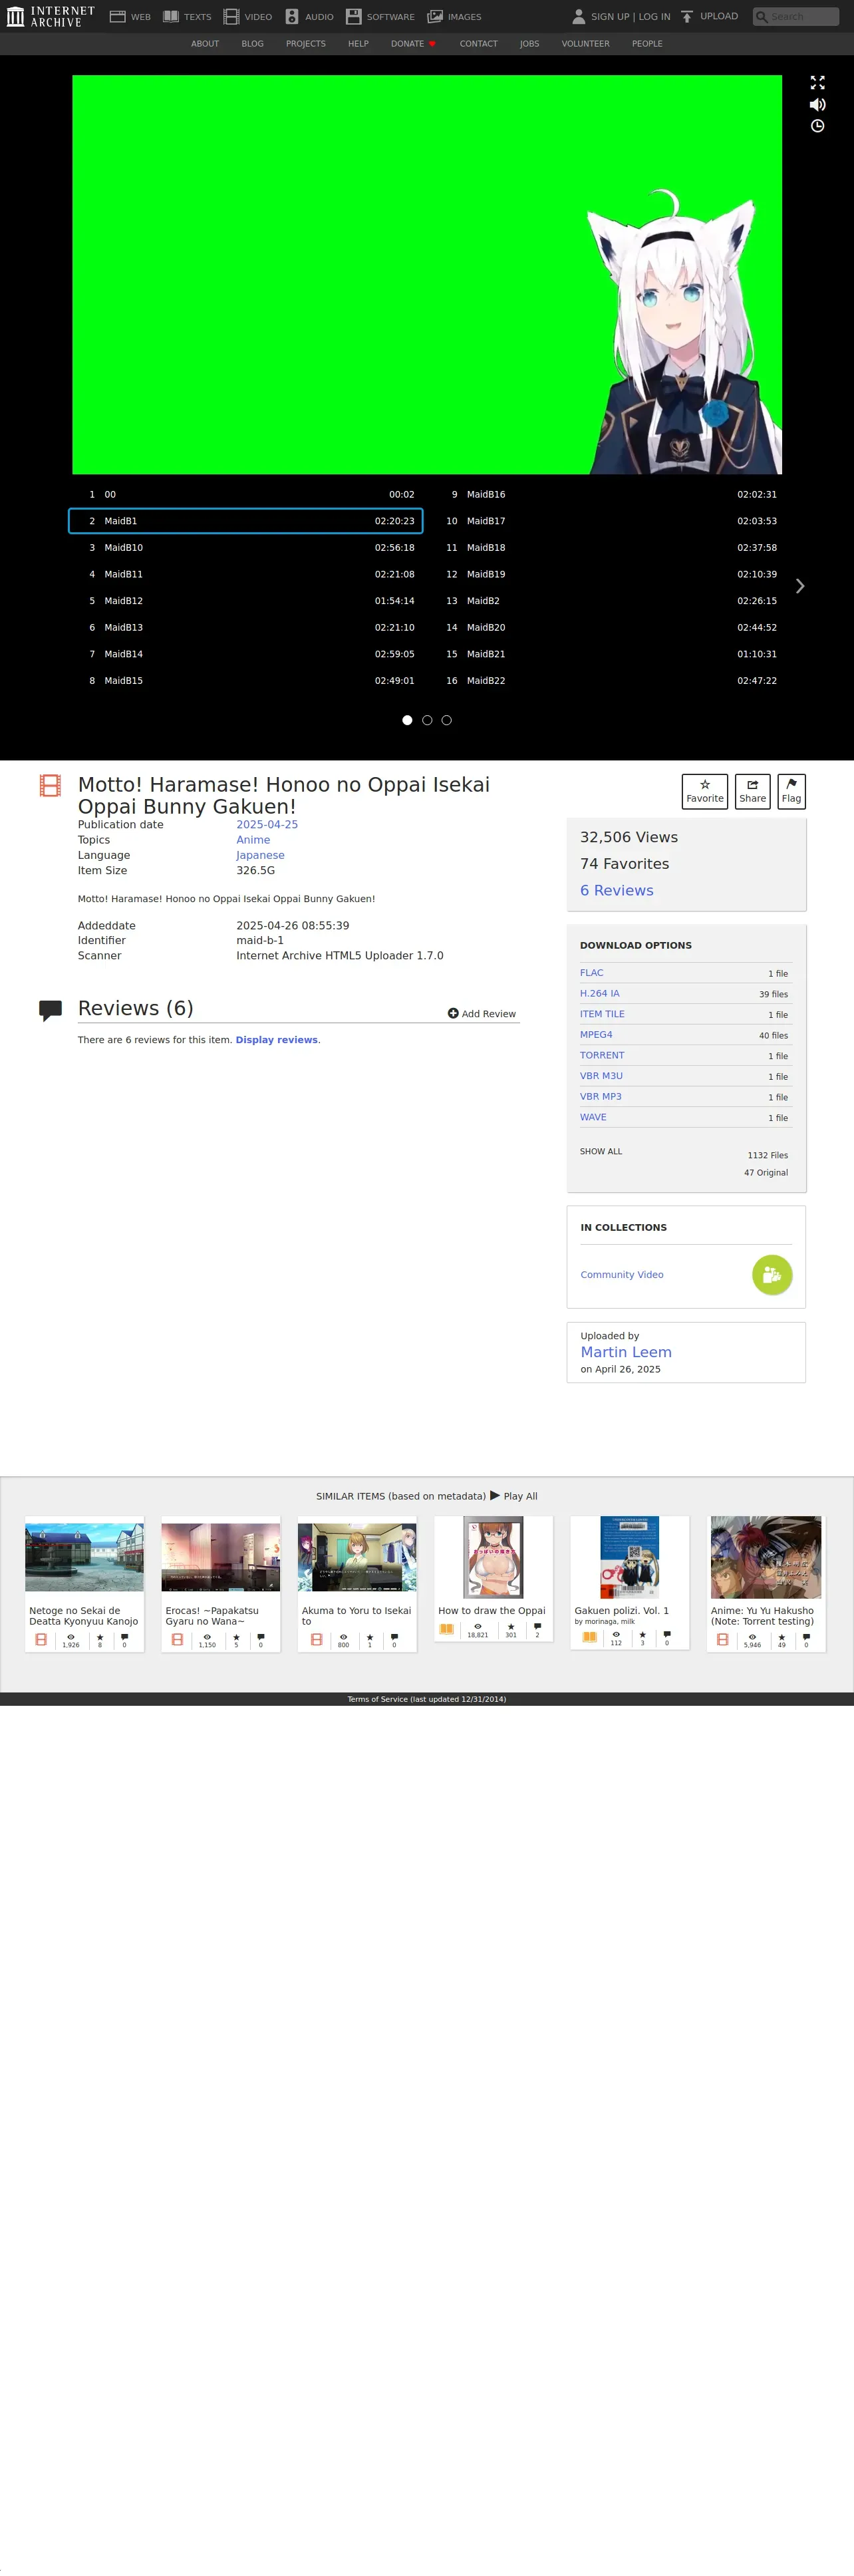Download the WAVE file

tap(593, 1117)
